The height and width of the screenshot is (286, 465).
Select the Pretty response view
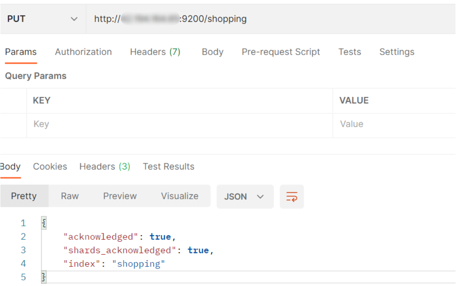coord(24,196)
